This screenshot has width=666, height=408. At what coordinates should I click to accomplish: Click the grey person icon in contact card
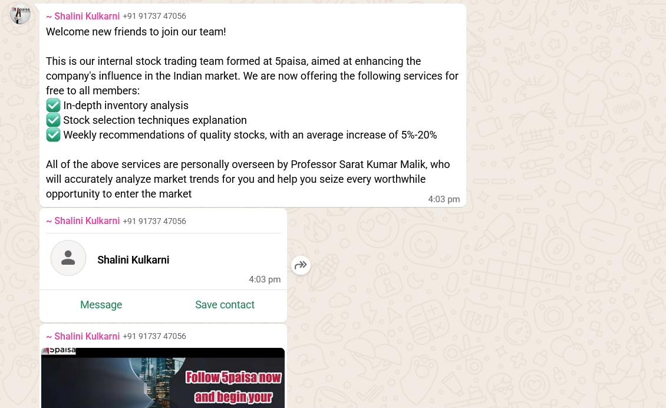point(68,258)
